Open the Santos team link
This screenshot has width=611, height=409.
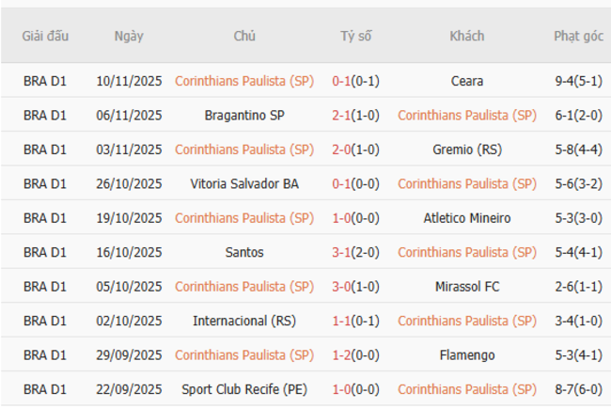point(244,252)
